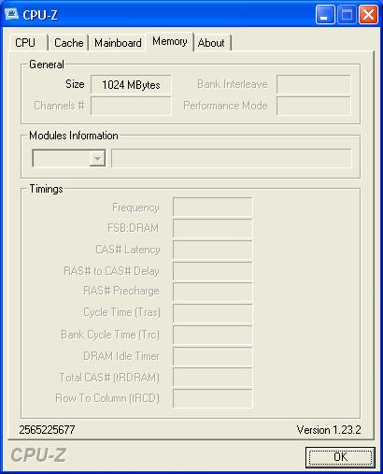Minimize the CPU-Z window
The height and width of the screenshot is (474, 383).
325,15
